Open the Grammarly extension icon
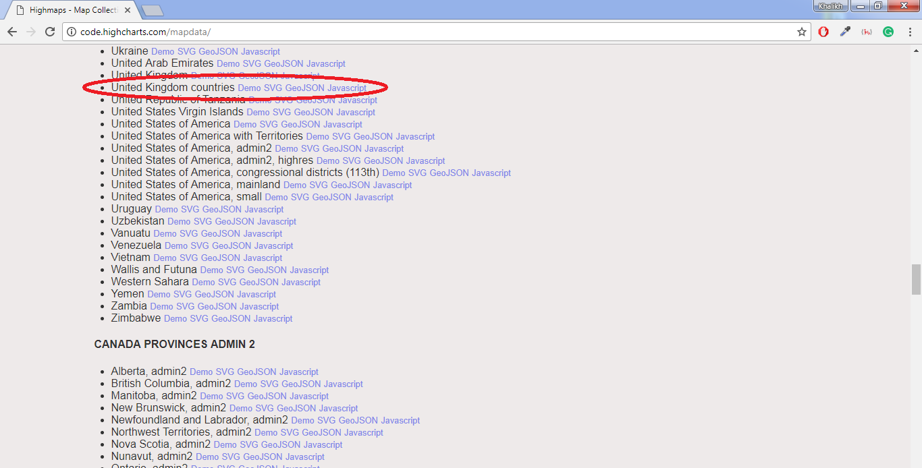The image size is (922, 468). 888,32
